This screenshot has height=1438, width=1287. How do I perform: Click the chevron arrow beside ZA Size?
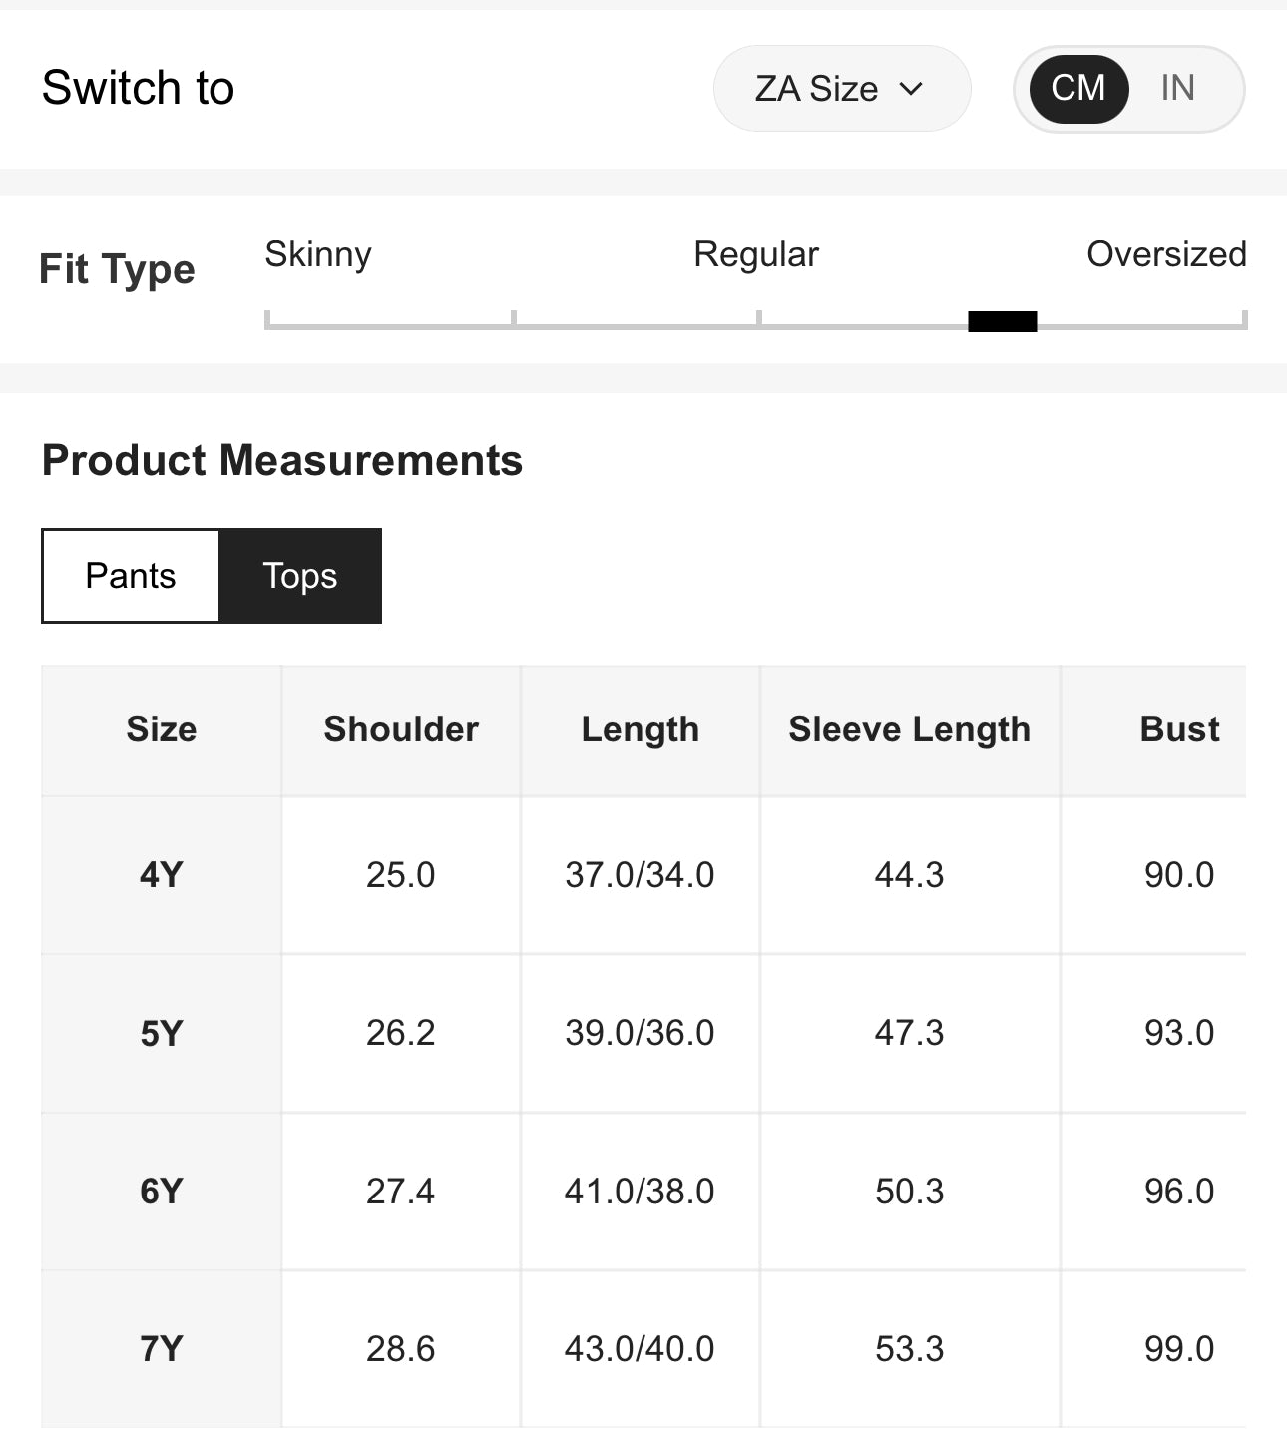click(x=911, y=89)
